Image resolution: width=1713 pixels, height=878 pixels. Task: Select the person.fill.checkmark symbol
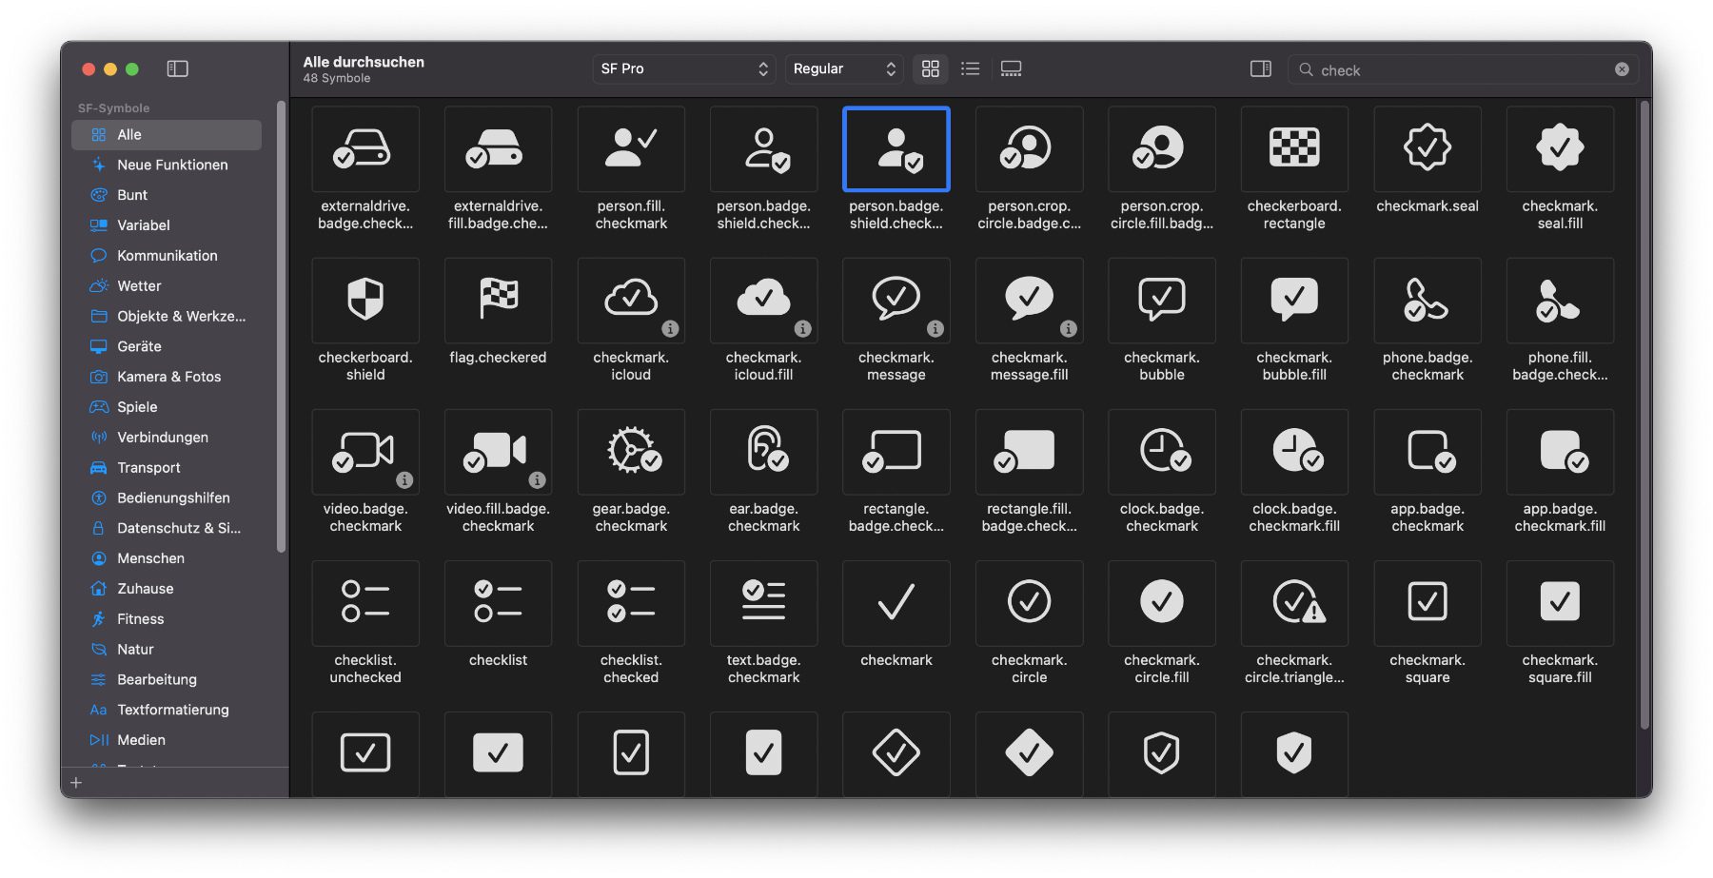click(631, 149)
